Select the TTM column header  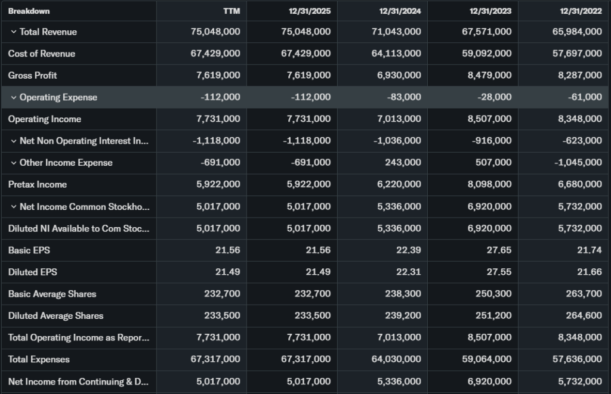click(231, 11)
